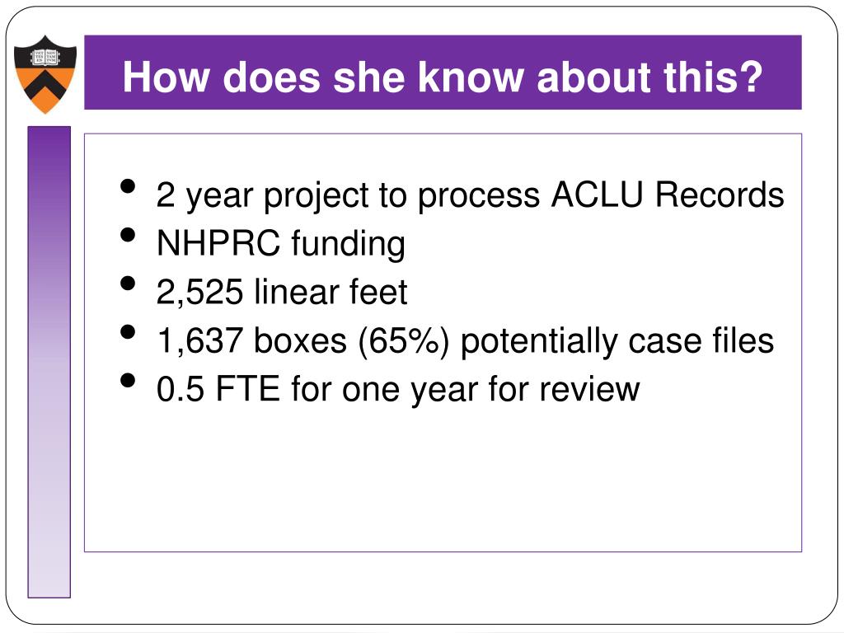844x633 pixels.
Task: Click the Princeton shield logo
Action: pyautogui.click(x=45, y=75)
